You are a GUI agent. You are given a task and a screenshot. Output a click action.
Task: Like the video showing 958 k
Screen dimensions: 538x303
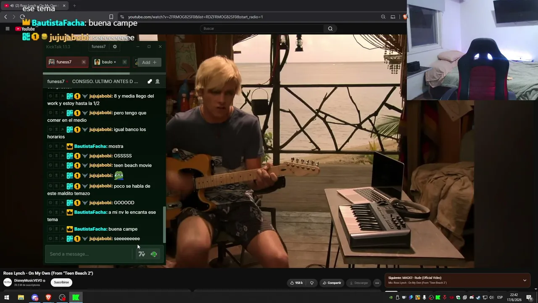[x=297, y=283]
